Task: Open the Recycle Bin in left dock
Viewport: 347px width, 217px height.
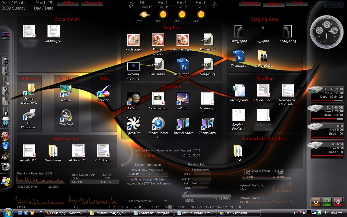Action: coord(5,121)
